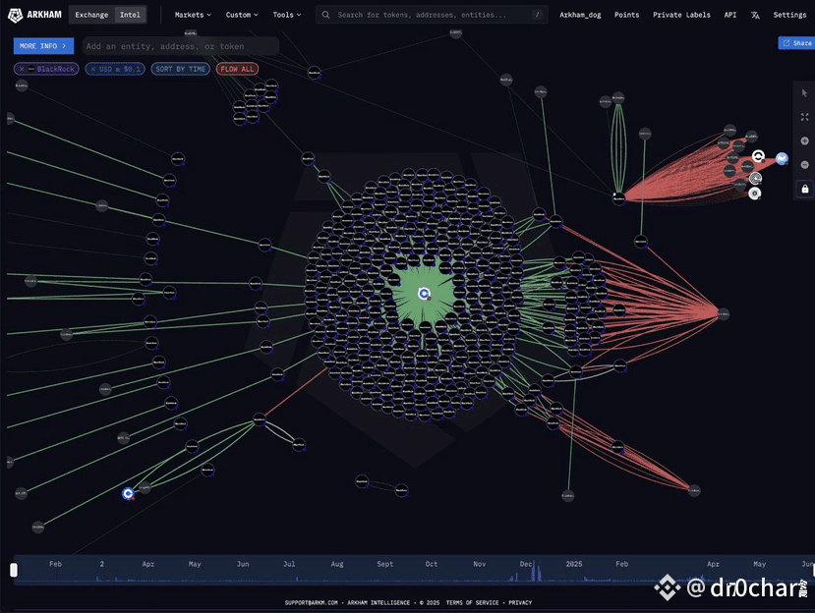
Task: Open the SUPPORT@ARKM.COM link
Action: tap(311, 602)
